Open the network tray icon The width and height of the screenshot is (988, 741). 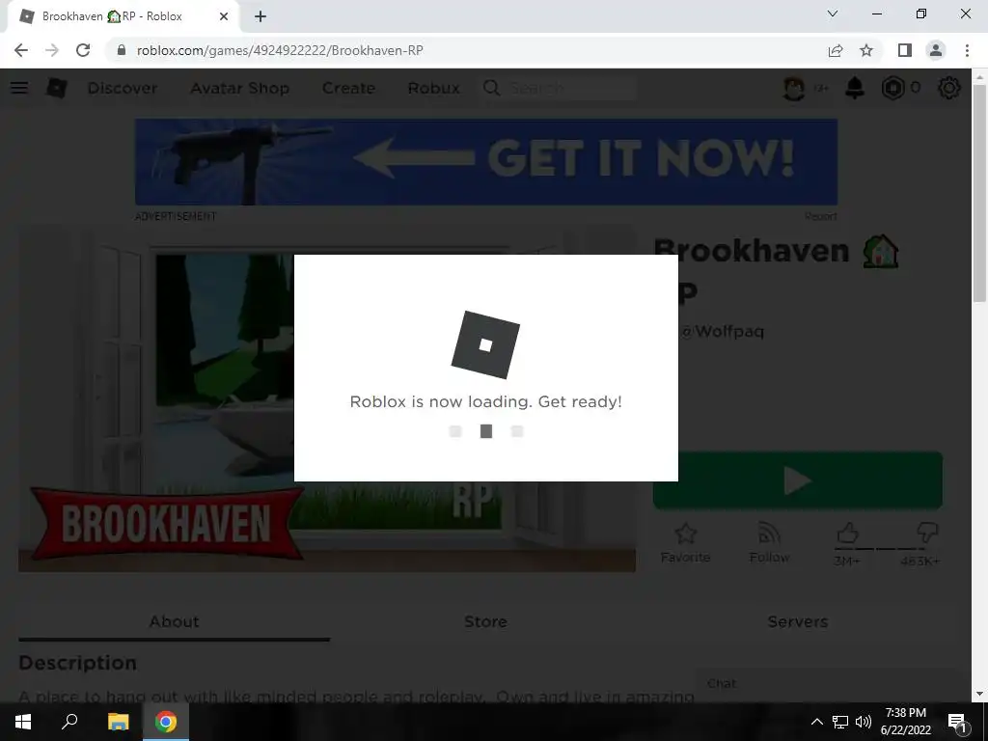coord(840,722)
